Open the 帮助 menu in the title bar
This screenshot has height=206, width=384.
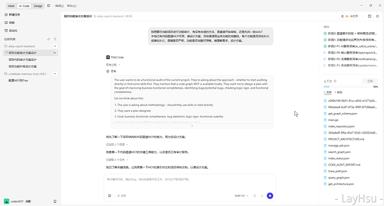[x=71, y=6]
